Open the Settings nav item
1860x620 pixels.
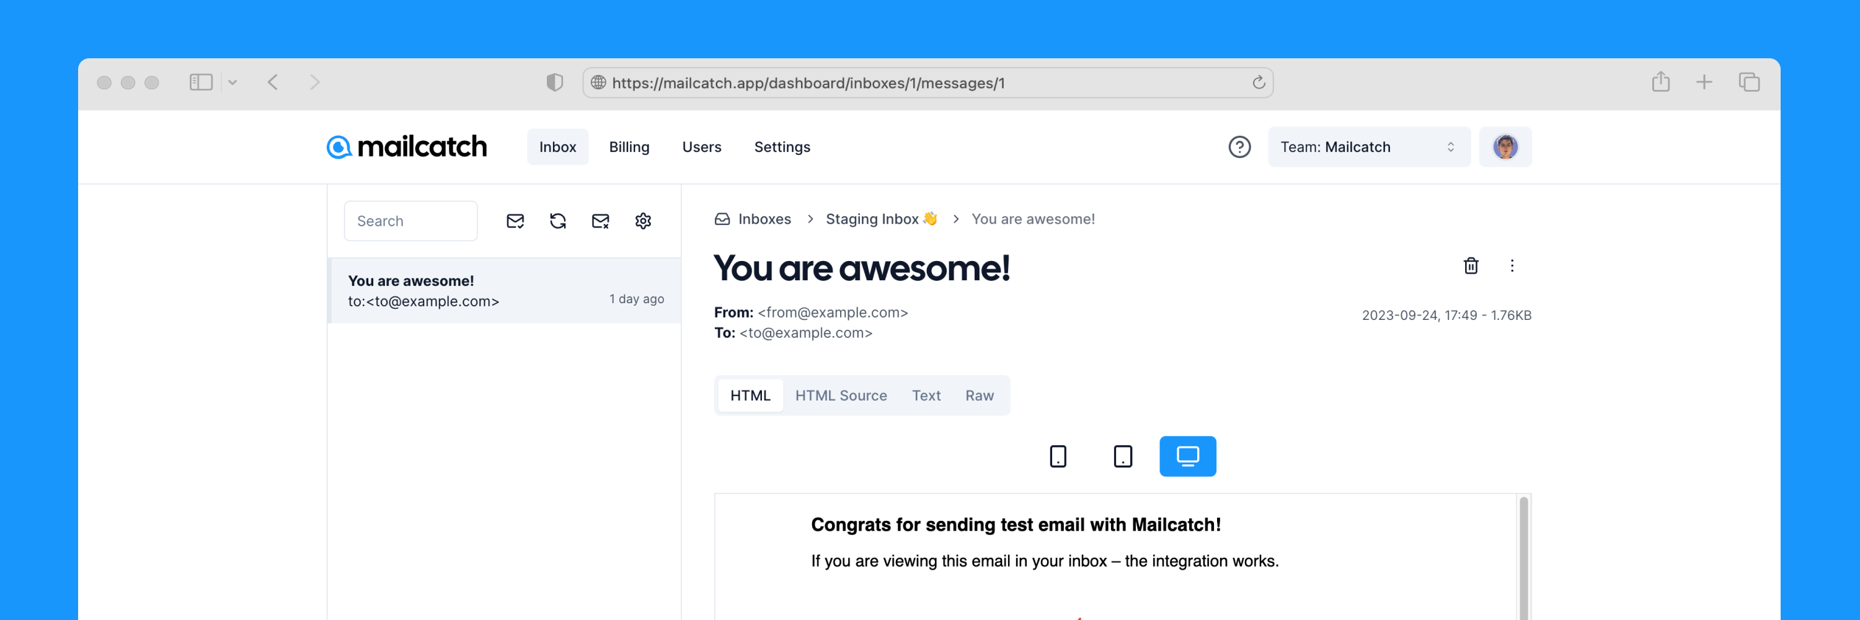tap(782, 146)
